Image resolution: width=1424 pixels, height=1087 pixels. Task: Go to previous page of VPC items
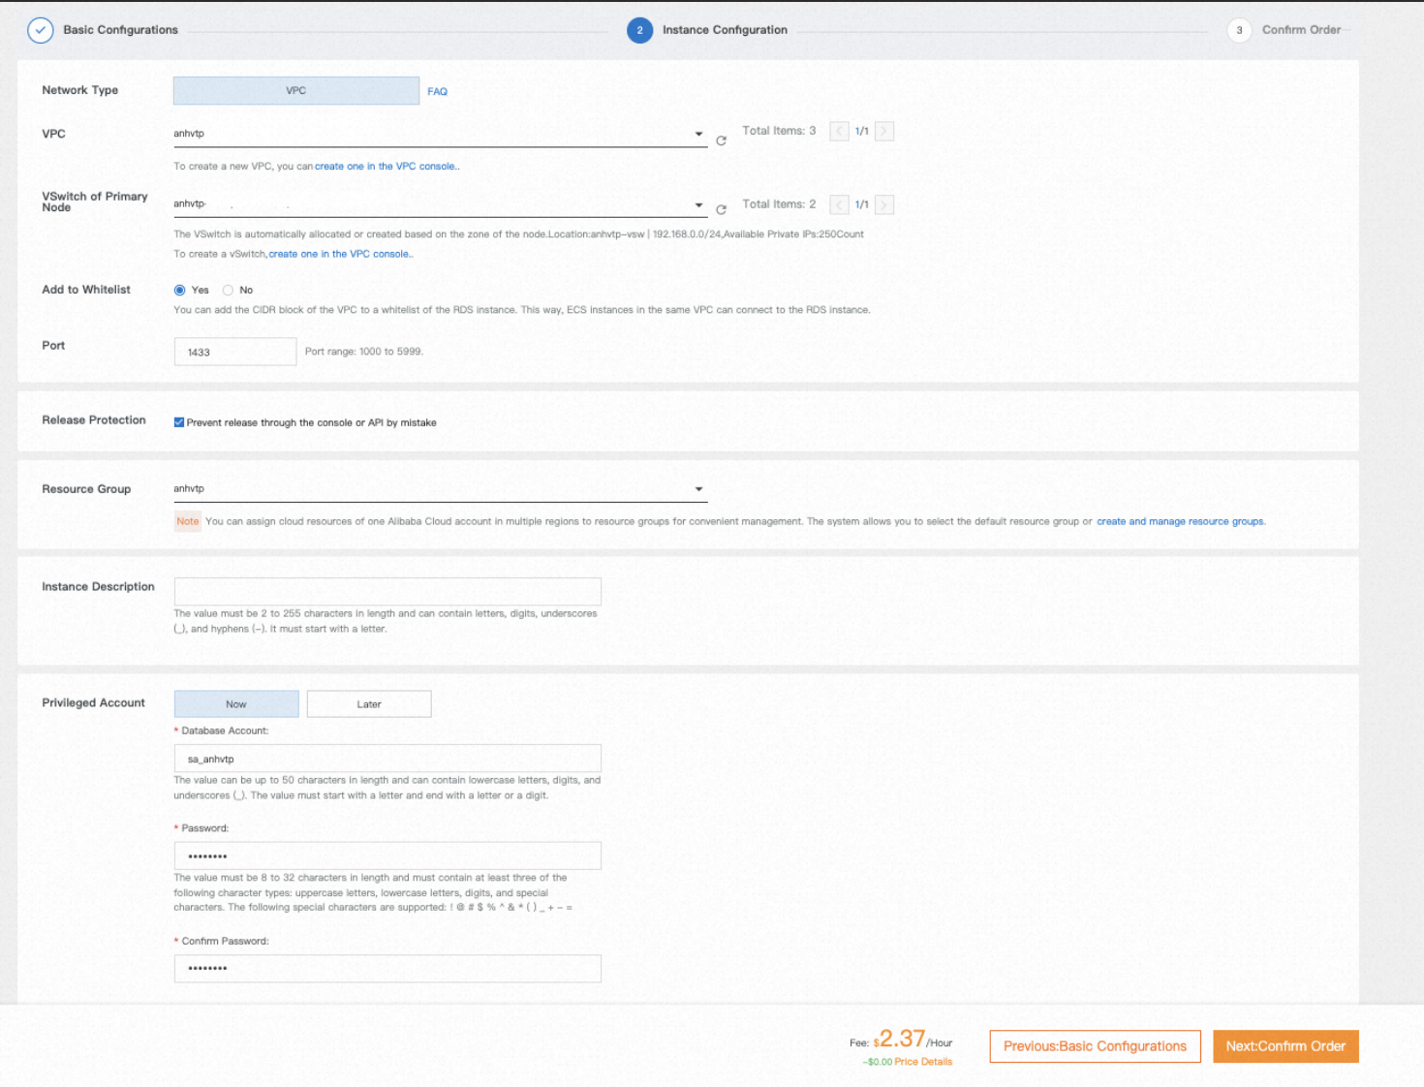839,131
